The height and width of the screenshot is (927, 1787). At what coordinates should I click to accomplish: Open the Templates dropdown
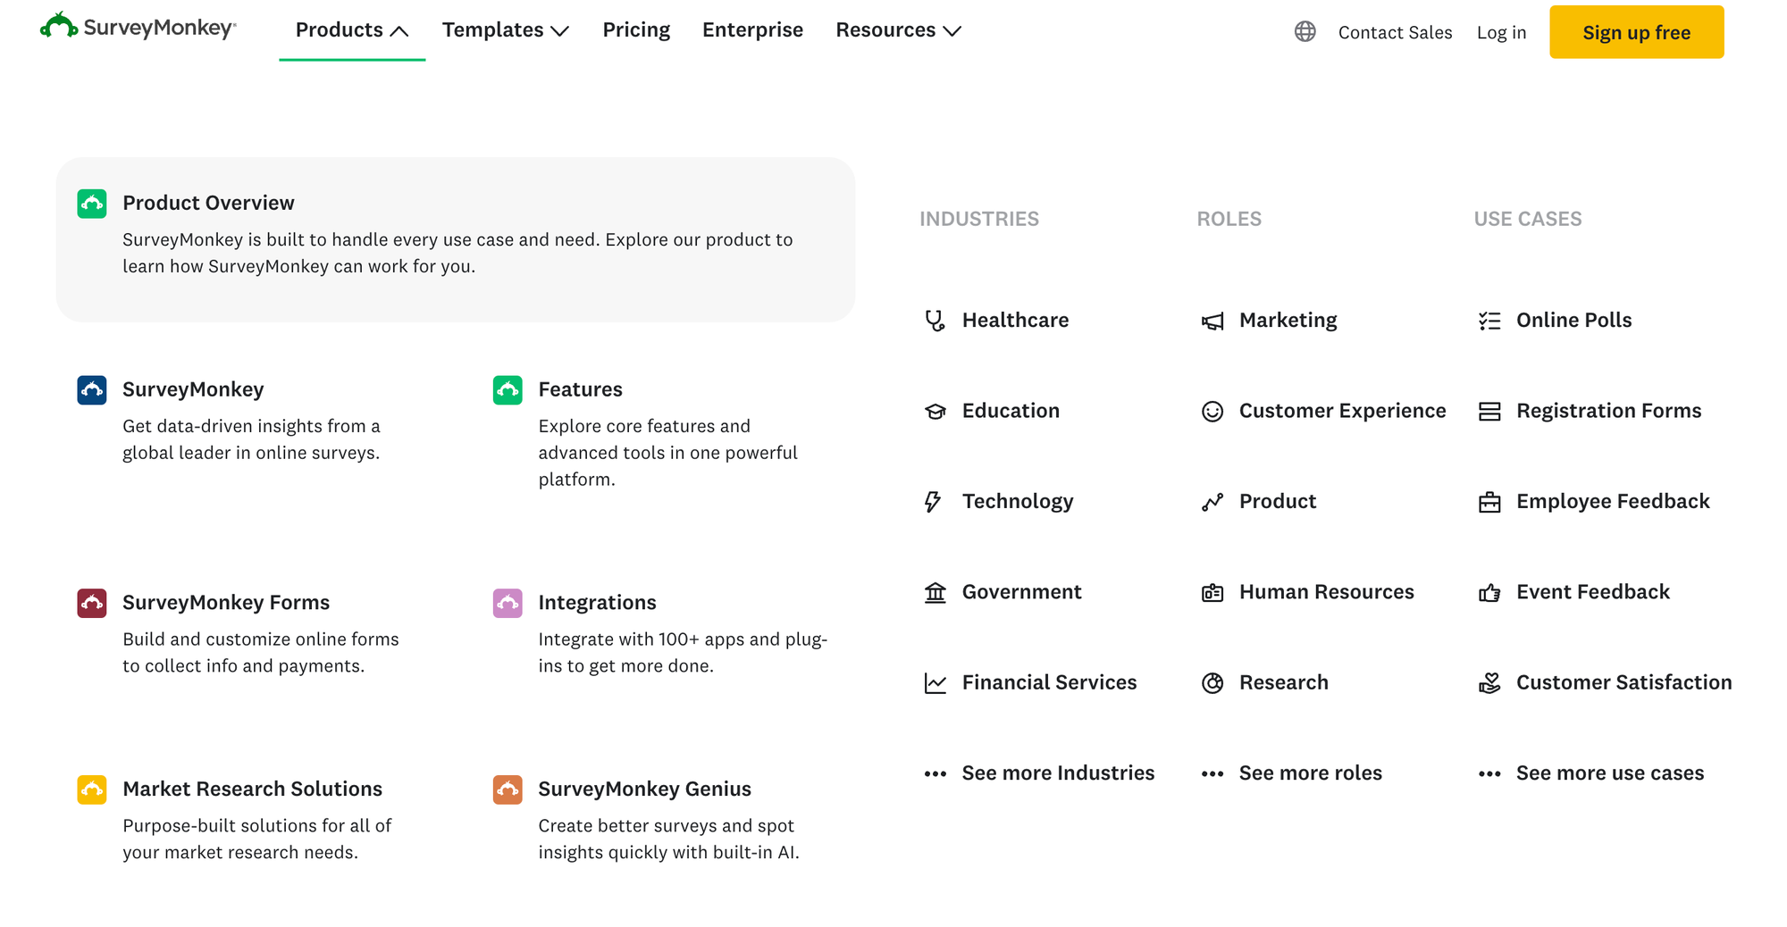point(505,29)
